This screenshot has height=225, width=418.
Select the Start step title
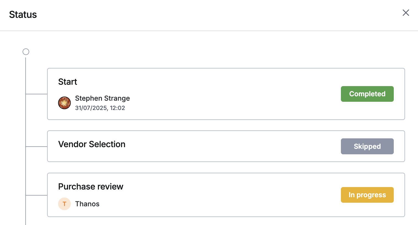pyautogui.click(x=67, y=82)
